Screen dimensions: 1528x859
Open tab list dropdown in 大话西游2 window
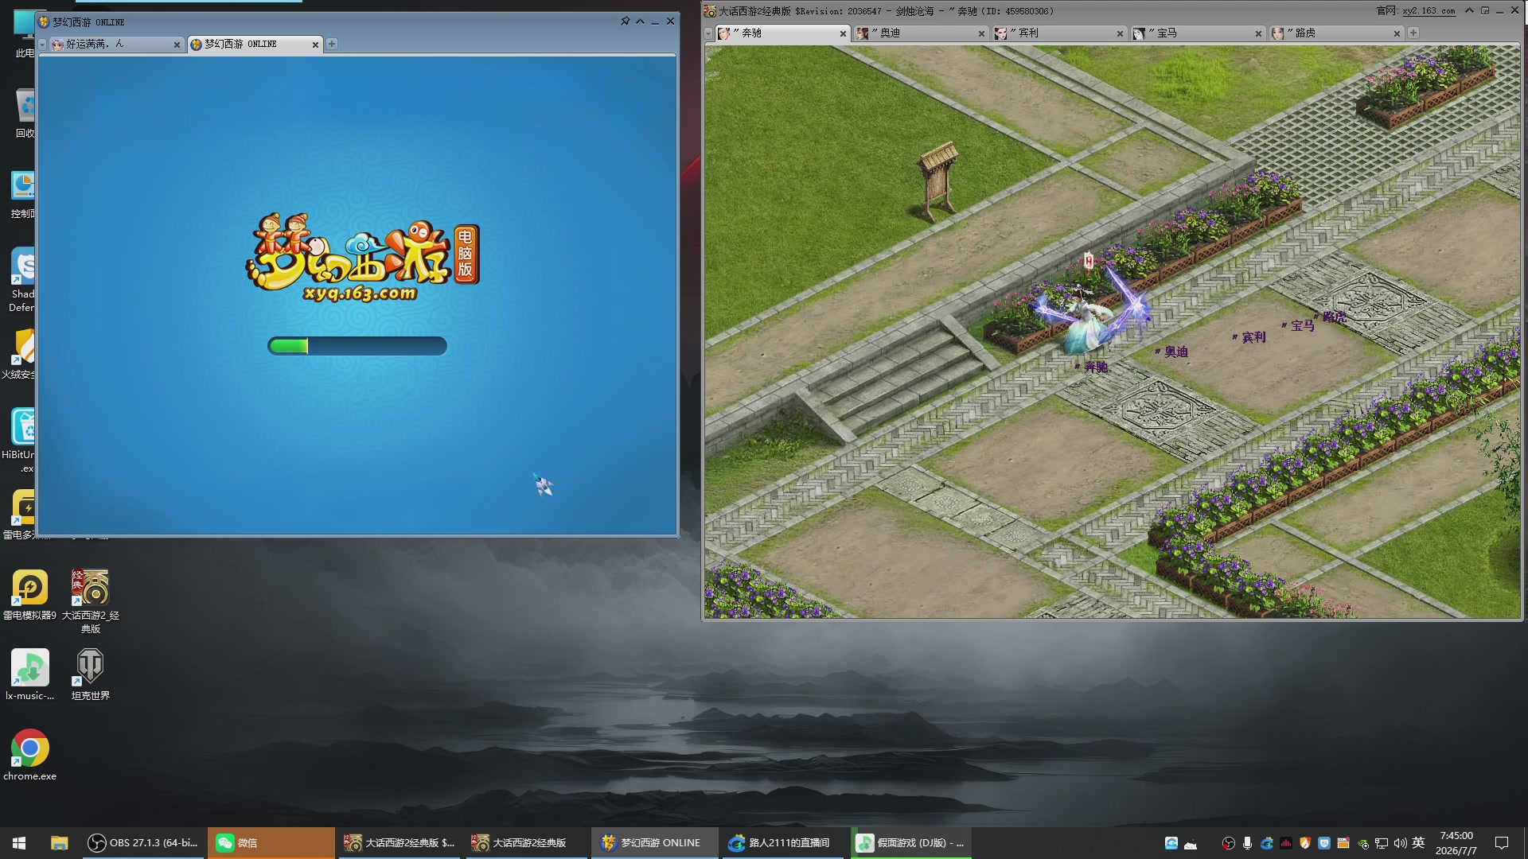(708, 33)
